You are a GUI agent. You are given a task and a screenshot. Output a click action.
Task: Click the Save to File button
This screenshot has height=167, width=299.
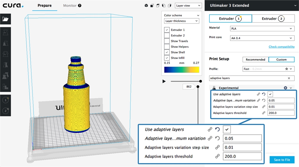(282, 160)
